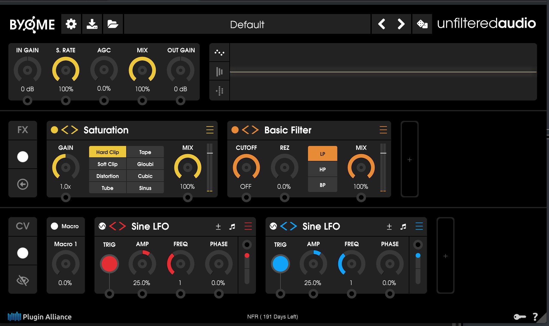This screenshot has height=326, width=549.
Task: Choose Tube saturation type
Action: coord(108,188)
